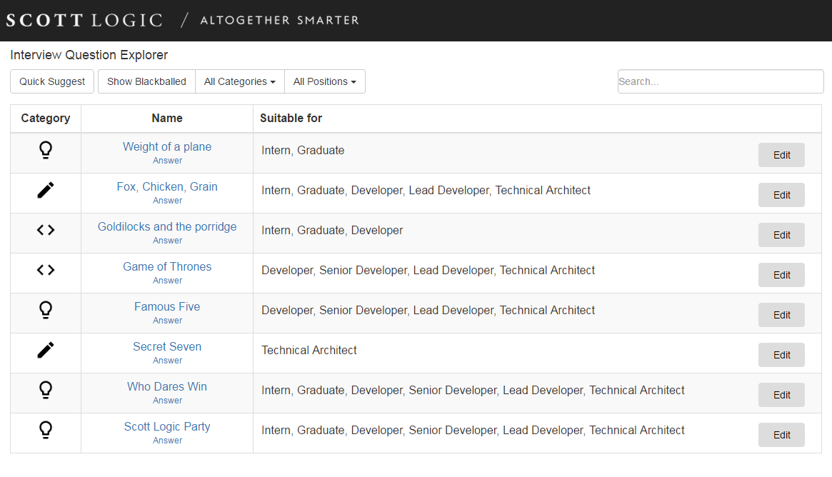Click lightbulb icon beside Weight of a plane
The height and width of the screenshot is (477, 832).
(46, 150)
